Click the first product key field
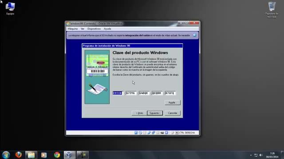Screen dimensions: 284x159 pos(118,93)
